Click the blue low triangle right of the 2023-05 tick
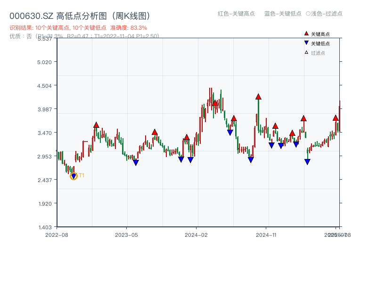 click(136, 163)
